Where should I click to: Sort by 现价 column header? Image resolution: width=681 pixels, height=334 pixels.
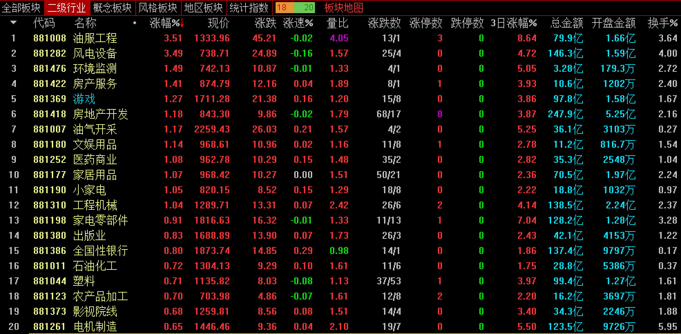(219, 23)
